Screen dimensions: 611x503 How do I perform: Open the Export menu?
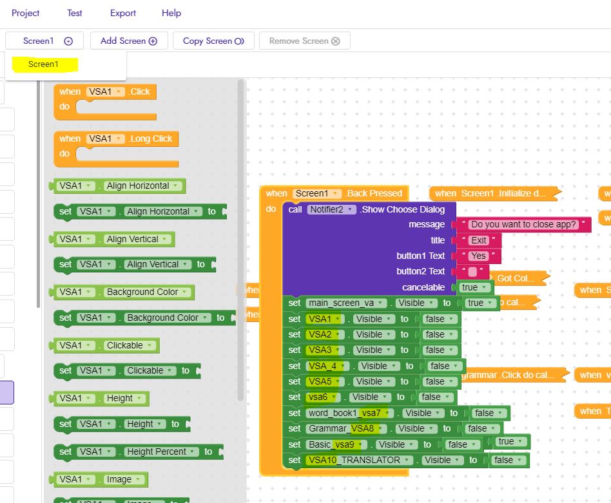coord(122,13)
